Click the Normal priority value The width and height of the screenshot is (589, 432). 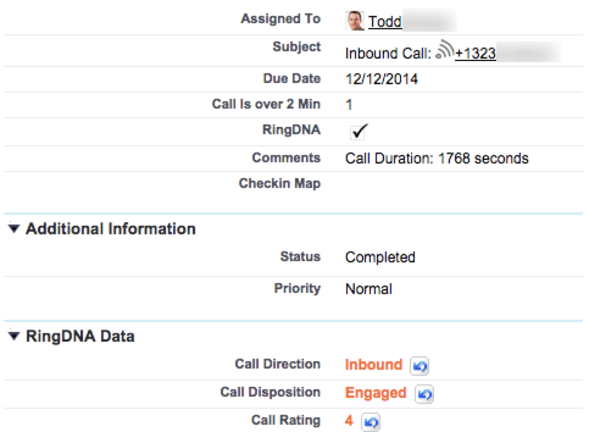click(368, 289)
